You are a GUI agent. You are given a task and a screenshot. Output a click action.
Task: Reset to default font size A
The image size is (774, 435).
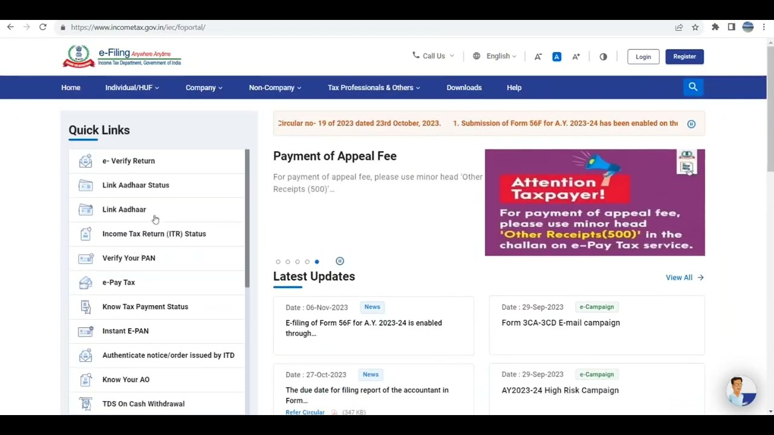point(557,56)
